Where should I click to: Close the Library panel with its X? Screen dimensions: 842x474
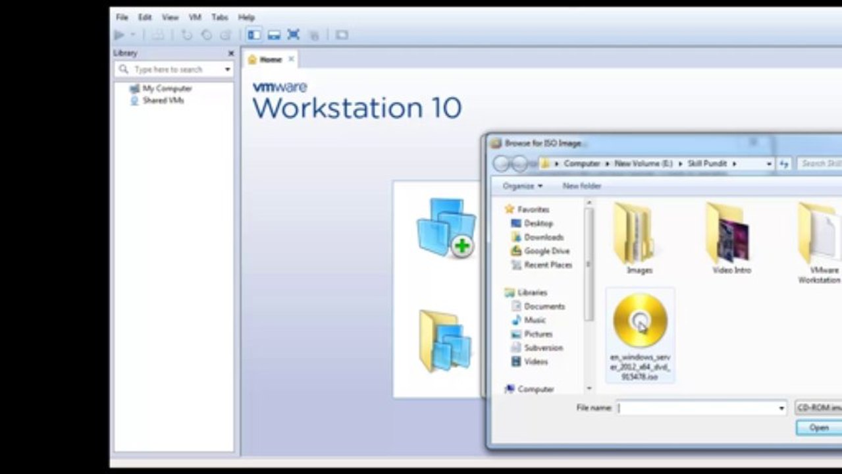(230, 53)
